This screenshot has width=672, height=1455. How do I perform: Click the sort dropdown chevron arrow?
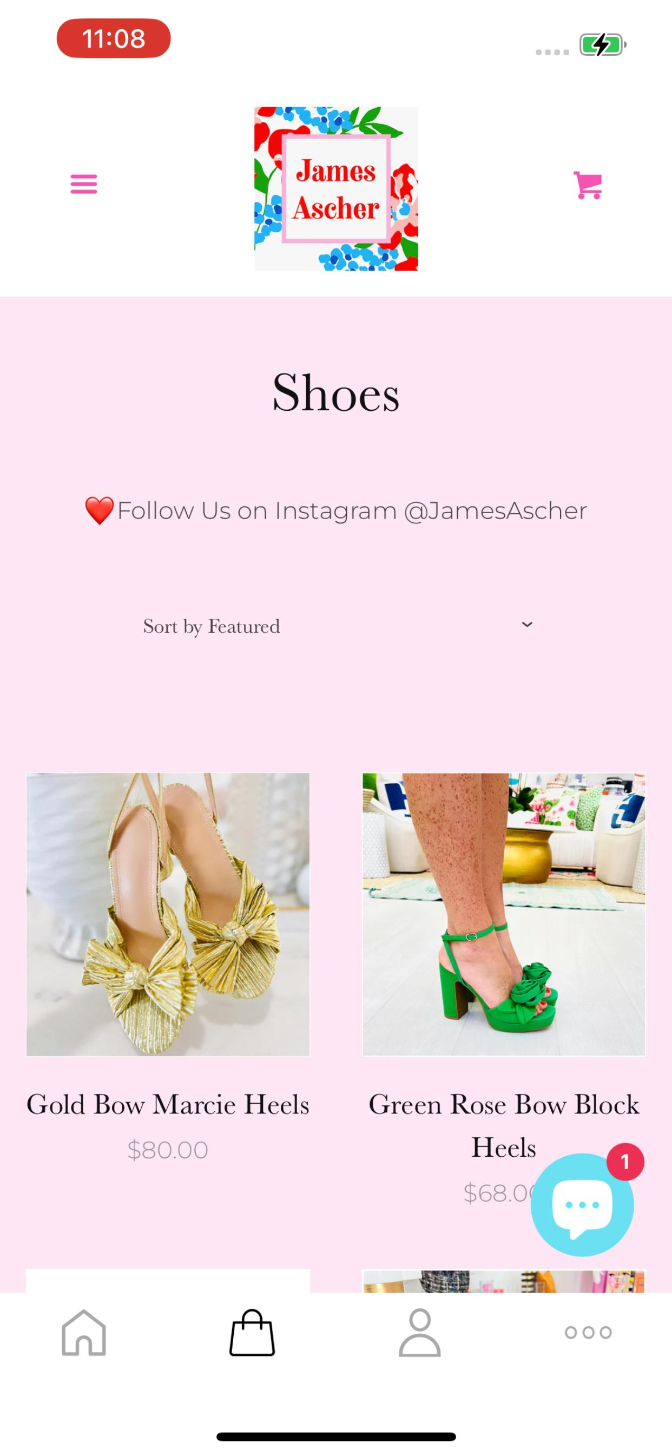tap(527, 625)
